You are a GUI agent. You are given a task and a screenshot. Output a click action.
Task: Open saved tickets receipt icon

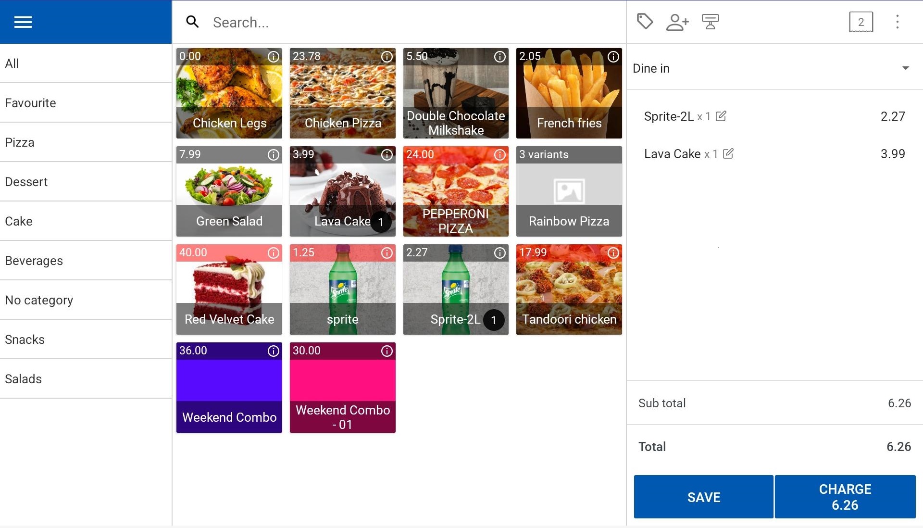[861, 22]
